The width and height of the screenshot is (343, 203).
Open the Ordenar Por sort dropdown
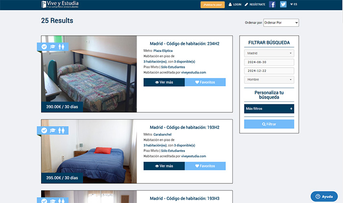click(x=281, y=23)
